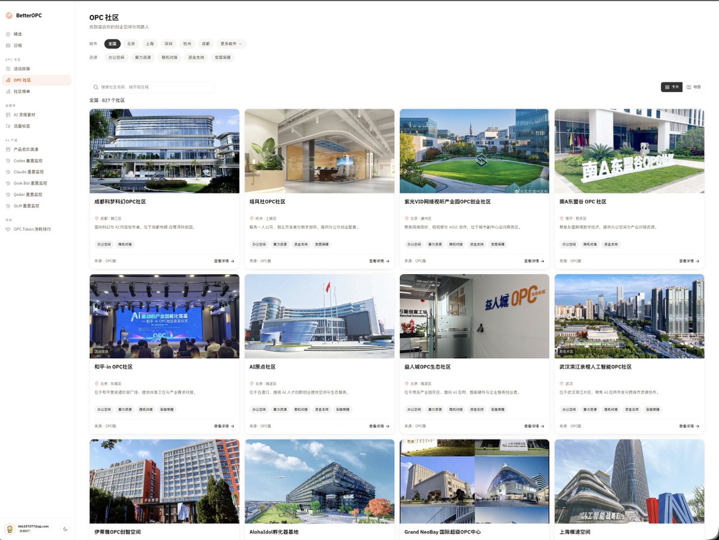
Task: Open AI 灵感素材 in the sidebar
Action: point(37,114)
